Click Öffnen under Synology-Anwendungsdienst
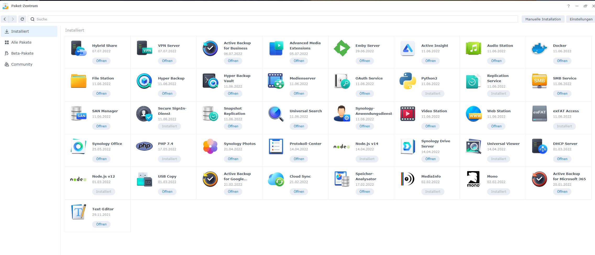The height and width of the screenshot is (255, 595). pos(365,126)
